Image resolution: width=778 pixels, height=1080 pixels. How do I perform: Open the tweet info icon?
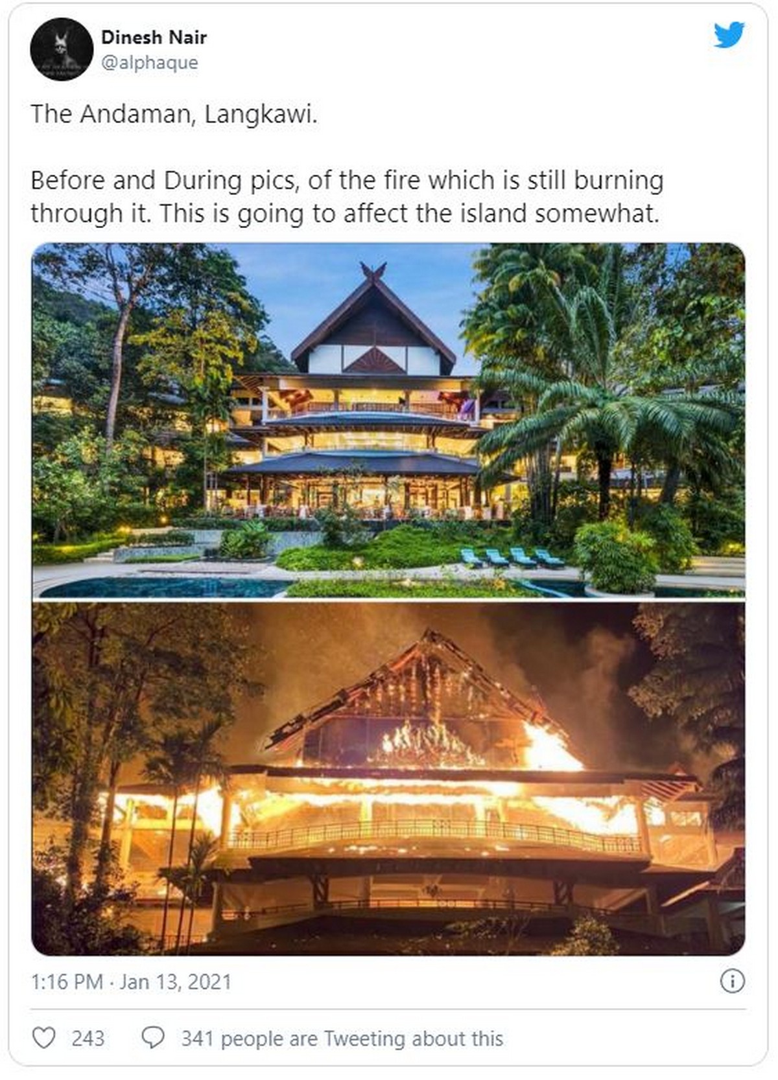[x=733, y=982]
